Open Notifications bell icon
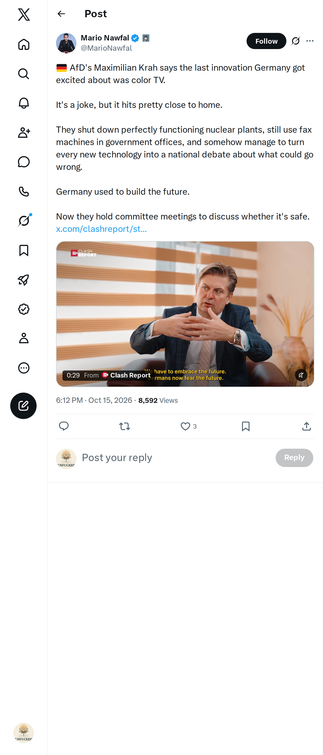The image size is (323, 755). point(24,103)
